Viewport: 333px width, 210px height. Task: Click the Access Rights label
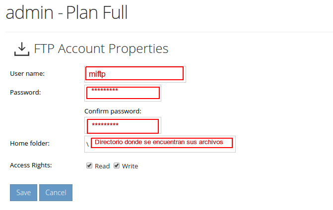tap(31, 165)
